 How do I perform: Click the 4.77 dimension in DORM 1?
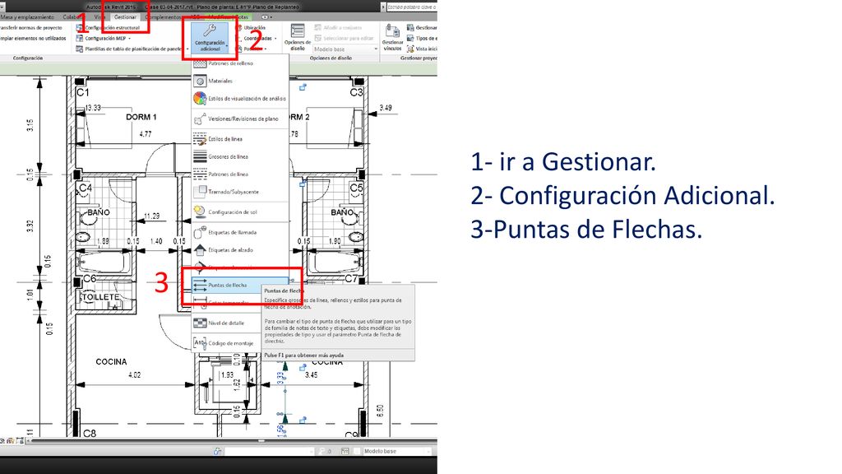[x=146, y=134]
